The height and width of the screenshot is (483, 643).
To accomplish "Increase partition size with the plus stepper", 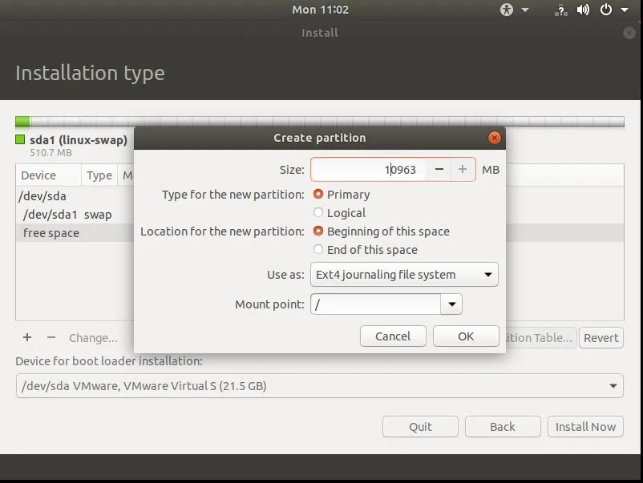I will [463, 170].
